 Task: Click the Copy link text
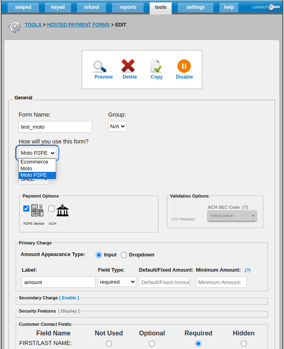click(156, 77)
